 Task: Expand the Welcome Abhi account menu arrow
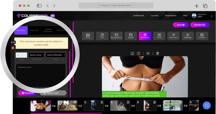tap(212, 16)
